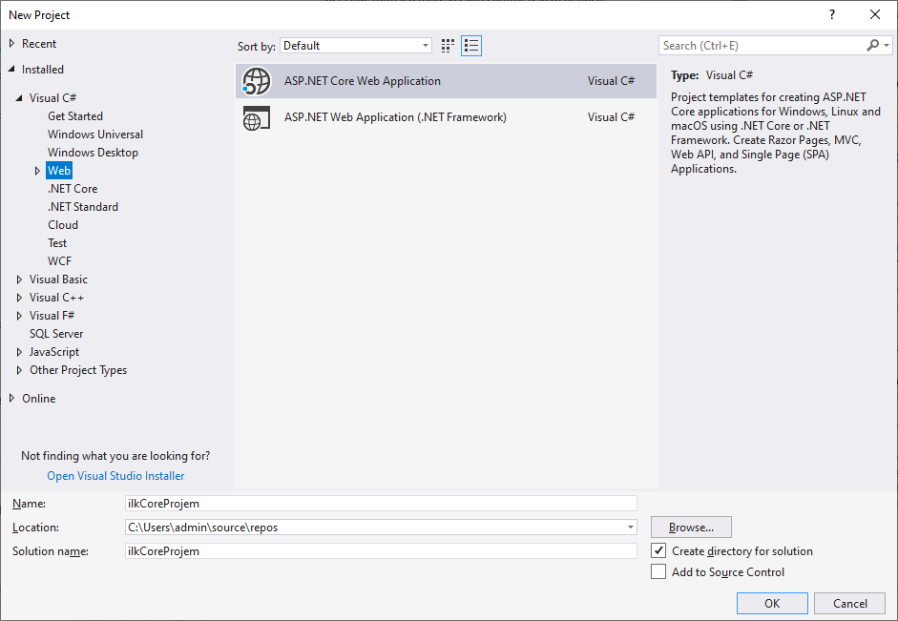Enable Add to Source Control
Viewport: 898px width, 621px height.
[658, 571]
